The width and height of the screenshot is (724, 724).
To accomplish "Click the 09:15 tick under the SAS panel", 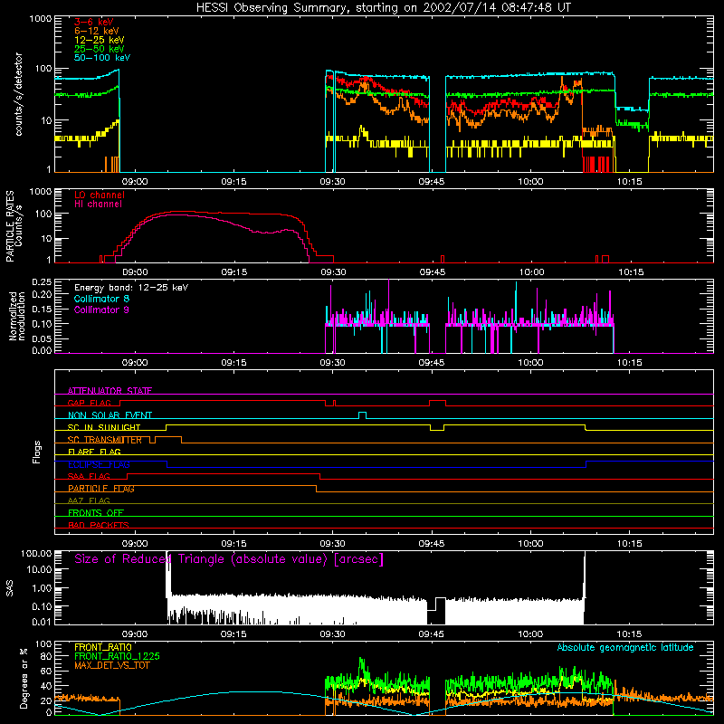I will click(x=233, y=634).
